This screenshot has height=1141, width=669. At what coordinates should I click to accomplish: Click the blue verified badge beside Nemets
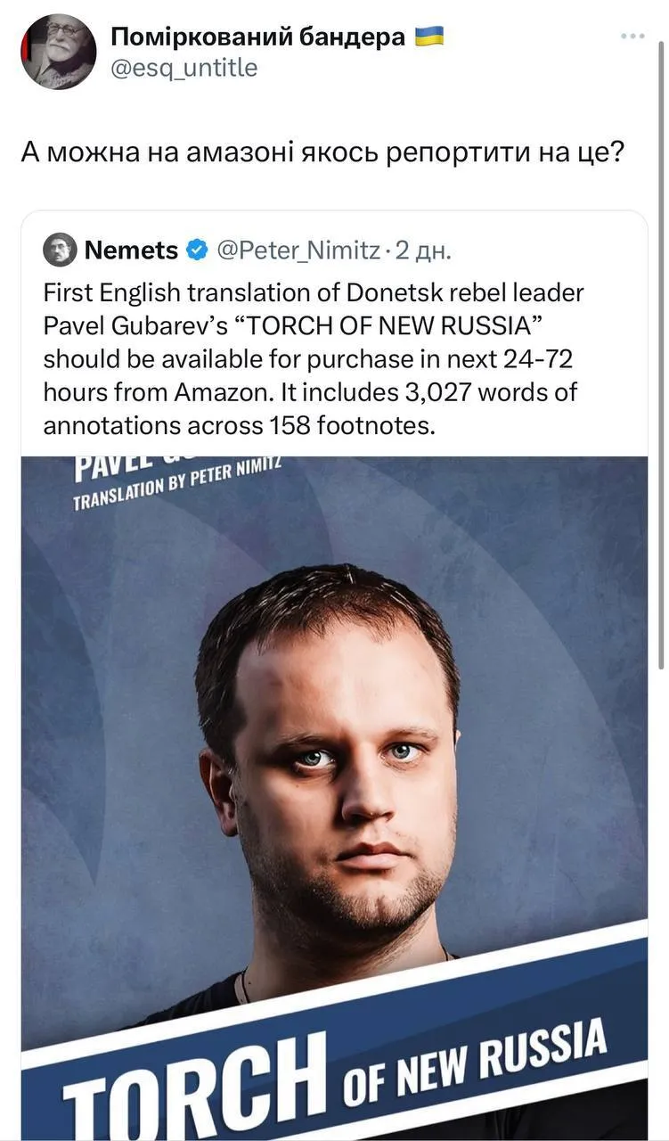coord(197,250)
